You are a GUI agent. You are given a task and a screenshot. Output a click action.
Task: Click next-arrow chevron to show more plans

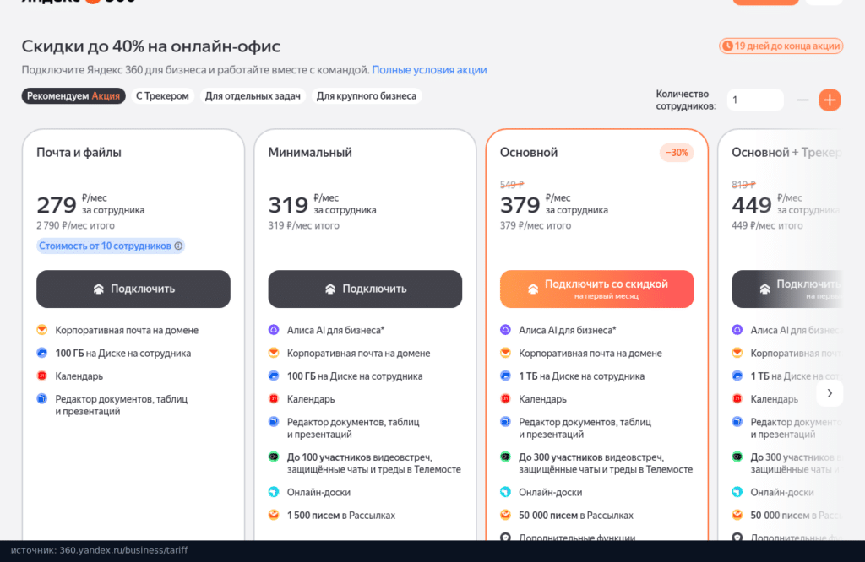pyautogui.click(x=830, y=393)
